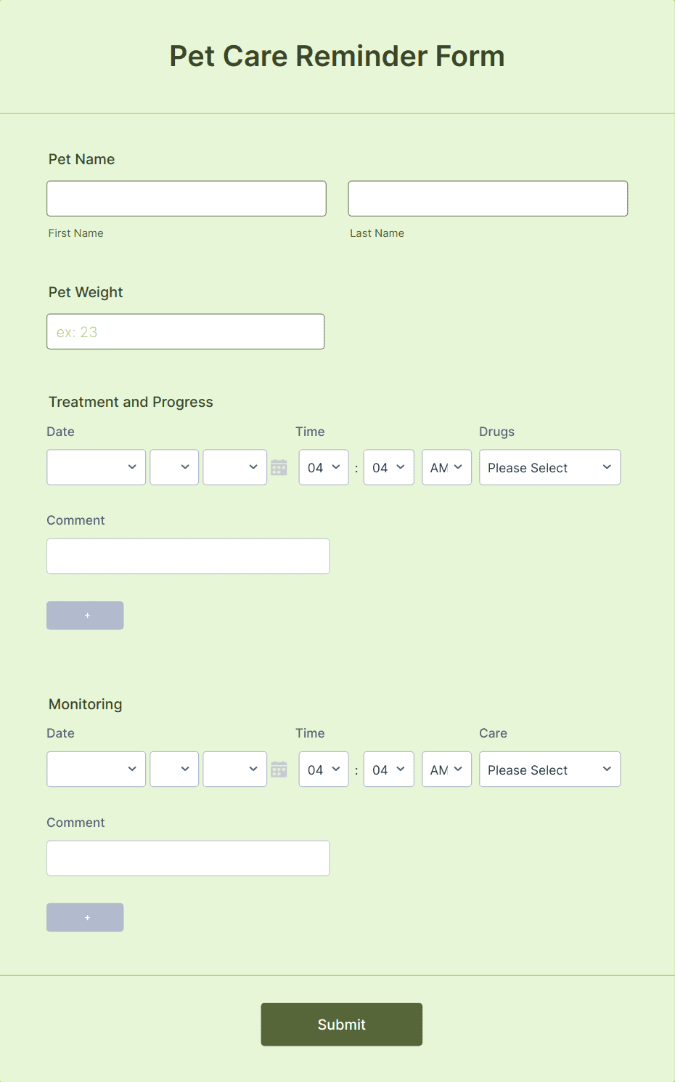Open the AM/PM selector under Monitoring Time
Screen dimensions: 675x1082
446,769
